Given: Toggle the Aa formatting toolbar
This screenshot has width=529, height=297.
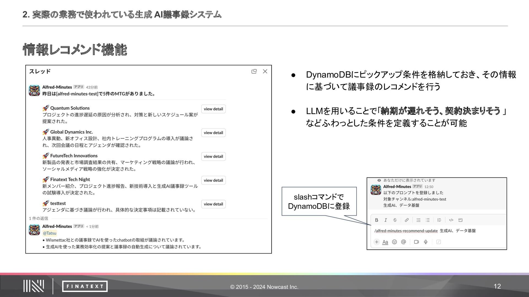Looking at the screenshot, I should 385,242.
